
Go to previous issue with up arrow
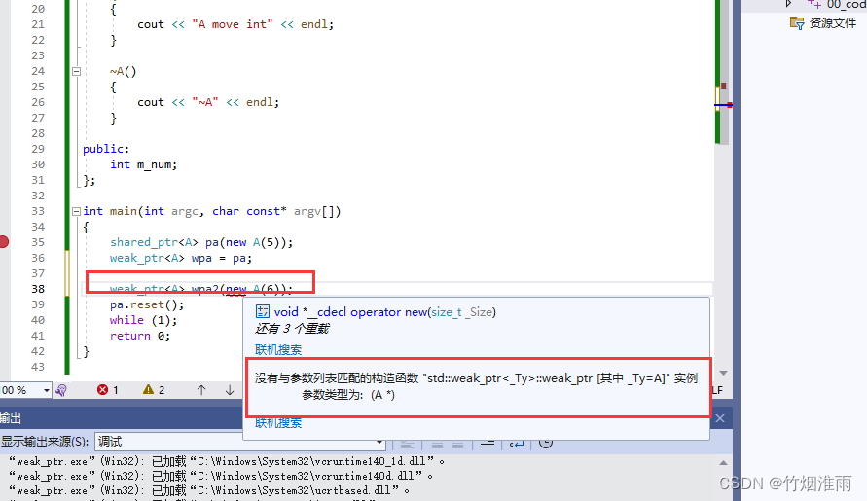click(x=201, y=390)
